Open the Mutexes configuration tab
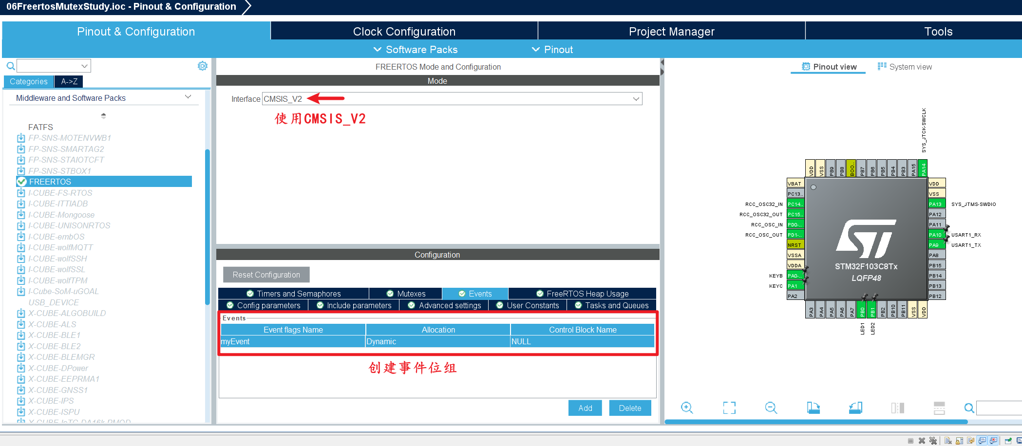 click(x=406, y=294)
